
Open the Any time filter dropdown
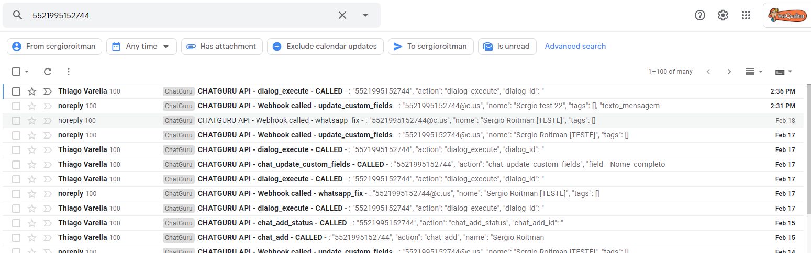click(141, 46)
